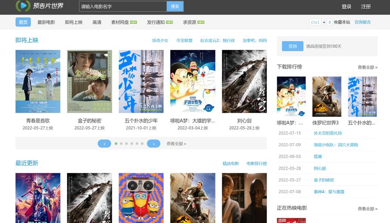Open the 刿心剑 carousel poster
The width and height of the screenshot is (390, 223).
click(244, 81)
